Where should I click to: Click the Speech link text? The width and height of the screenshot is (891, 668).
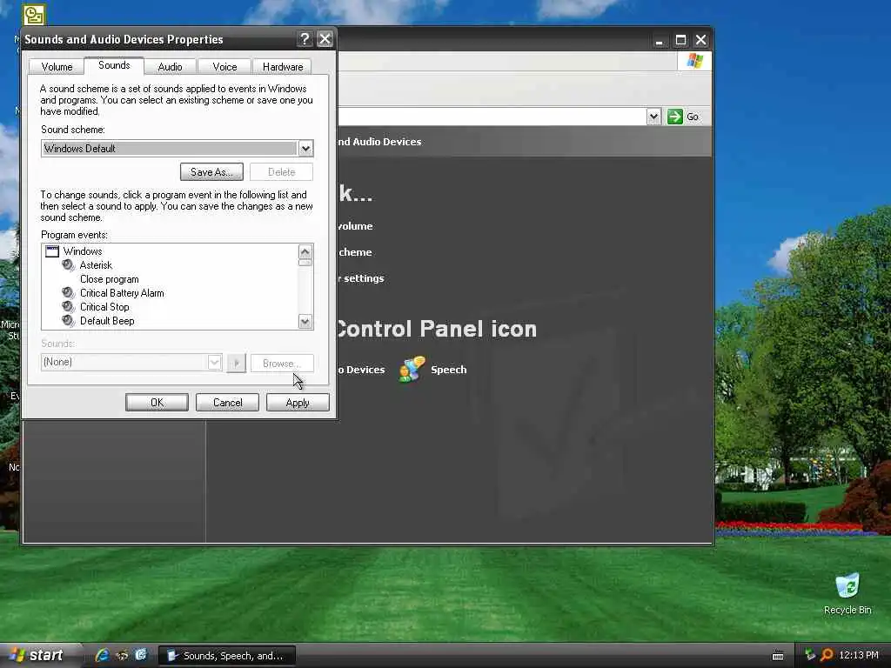tap(448, 370)
